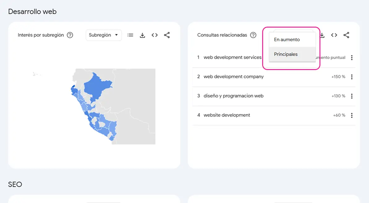This screenshot has height=203, width=369.
Task: Click the Interés por subregión title
Action: point(41,35)
